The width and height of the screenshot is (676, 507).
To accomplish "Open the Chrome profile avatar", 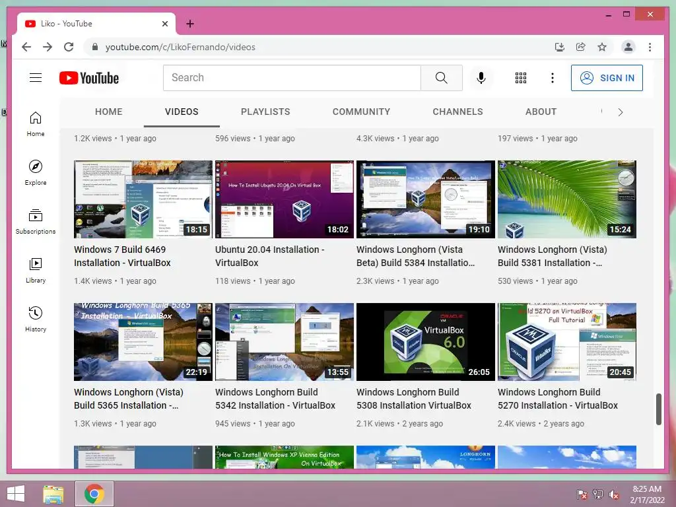I will [x=628, y=47].
